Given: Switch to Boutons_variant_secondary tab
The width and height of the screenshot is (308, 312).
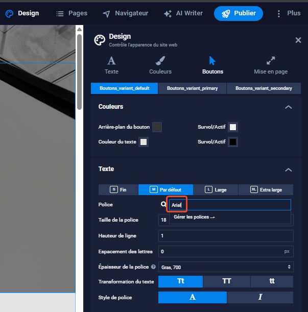Looking at the screenshot, I should click(264, 88).
